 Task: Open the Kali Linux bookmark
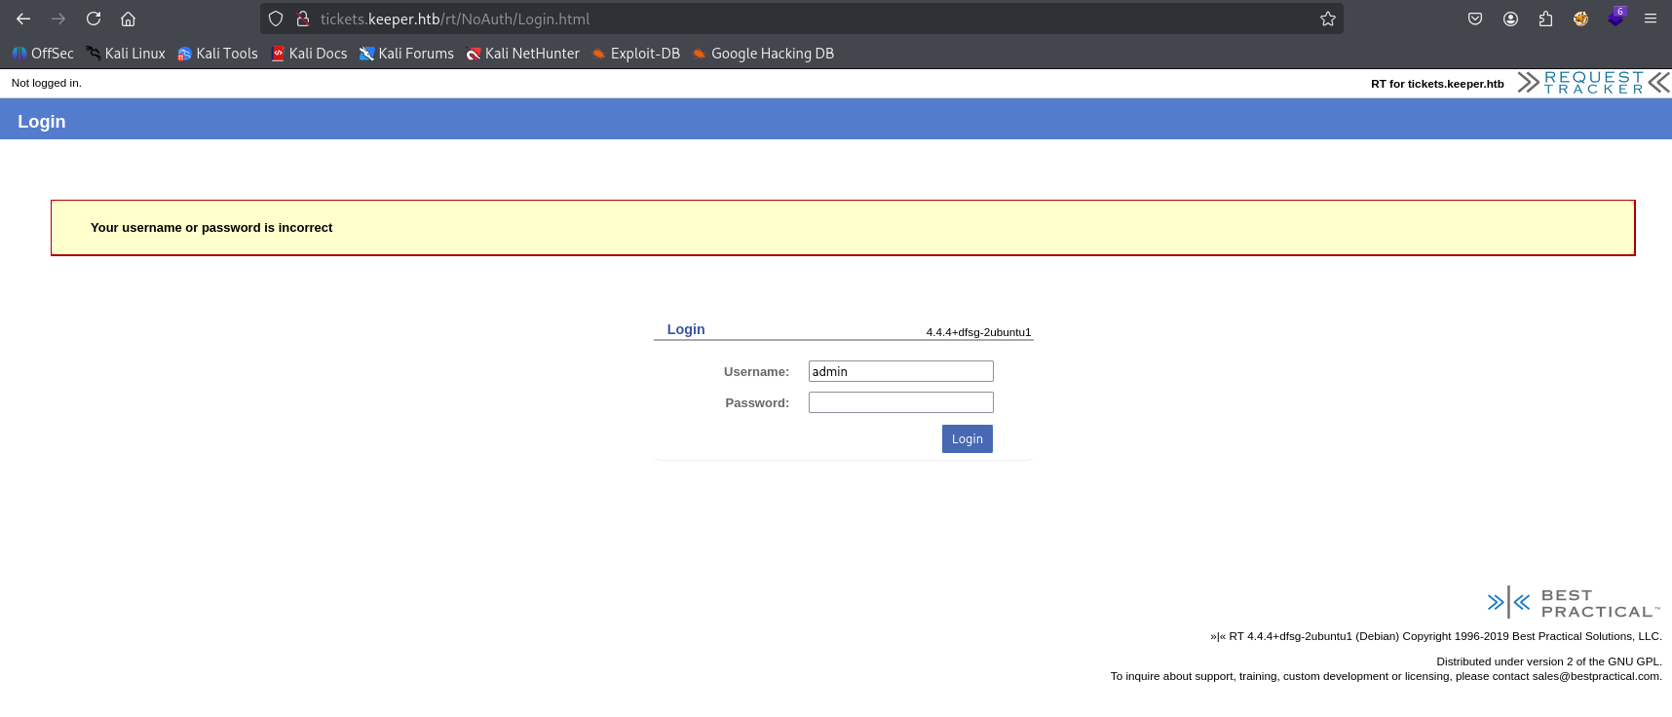click(126, 54)
